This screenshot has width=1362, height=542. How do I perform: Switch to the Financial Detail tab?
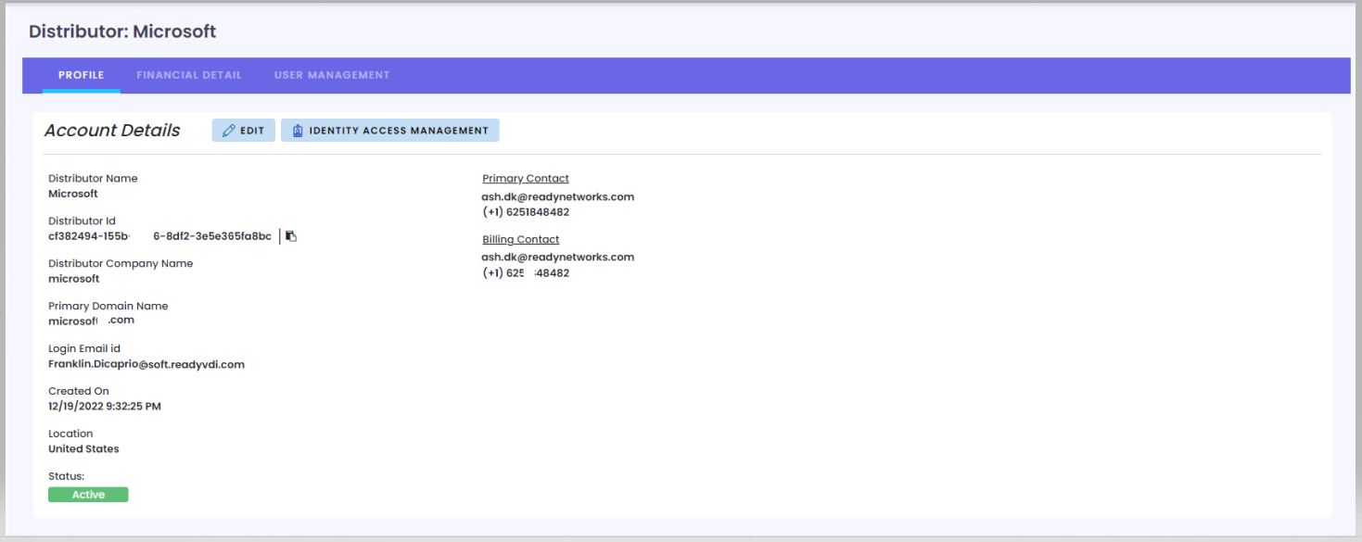[189, 75]
